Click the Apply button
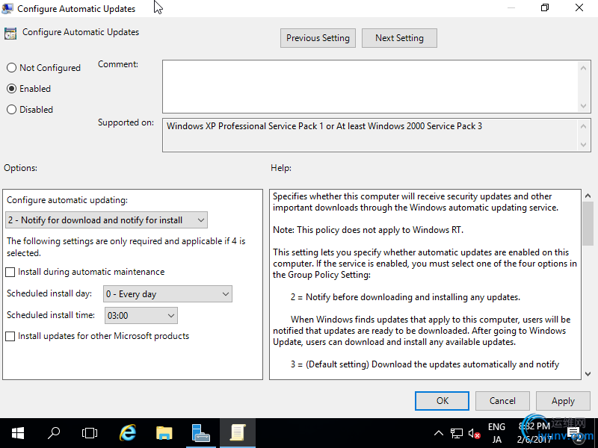 pos(563,401)
